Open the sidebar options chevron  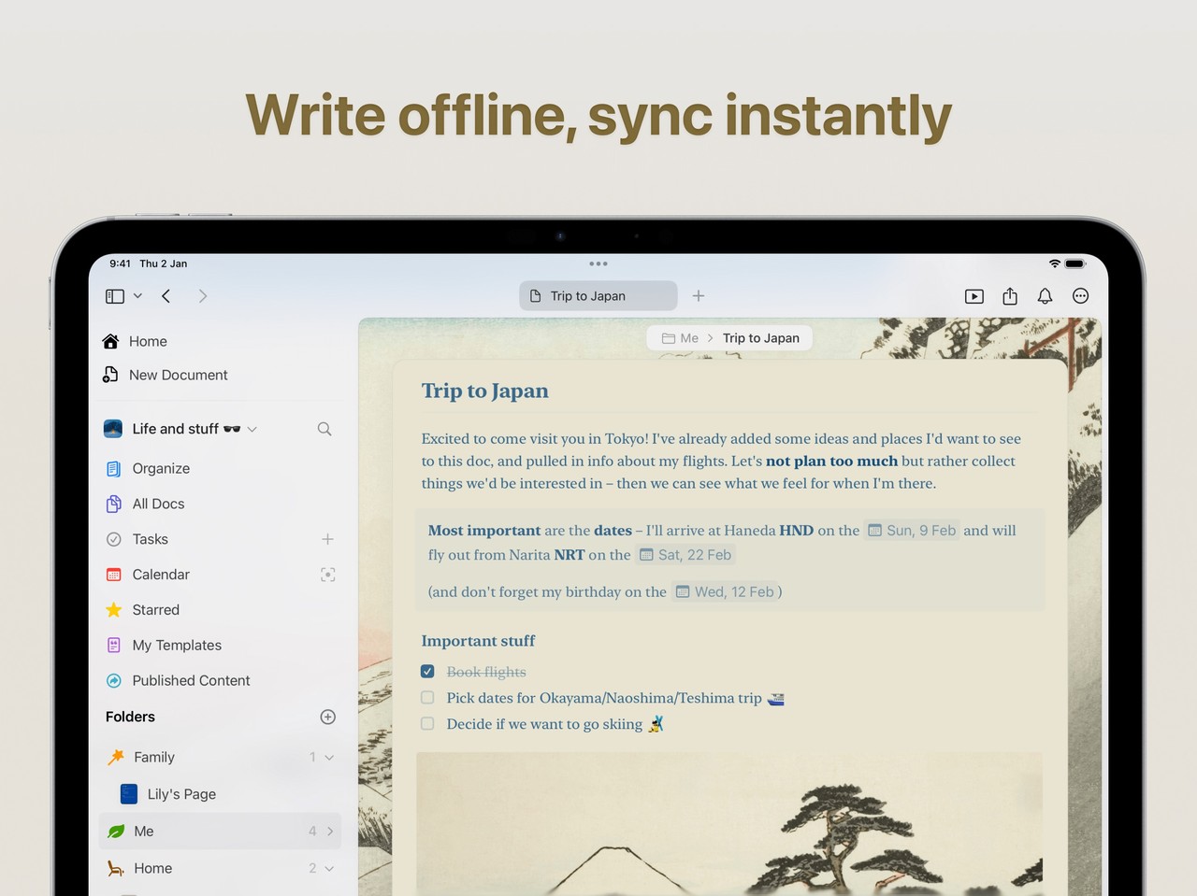[x=137, y=296]
